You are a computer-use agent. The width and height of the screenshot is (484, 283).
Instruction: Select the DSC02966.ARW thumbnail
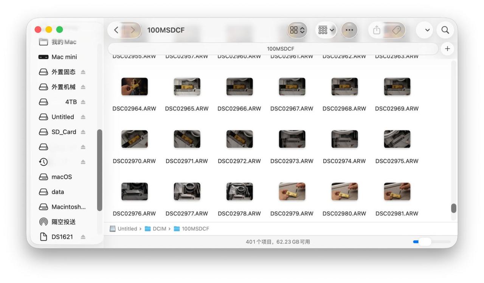click(239, 87)
